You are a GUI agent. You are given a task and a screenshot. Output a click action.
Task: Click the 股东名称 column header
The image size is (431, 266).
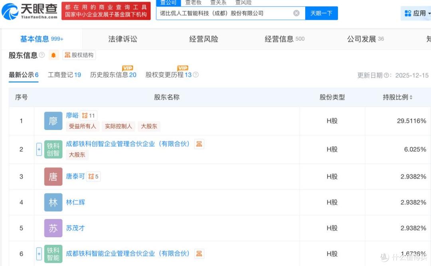point(166,97)
